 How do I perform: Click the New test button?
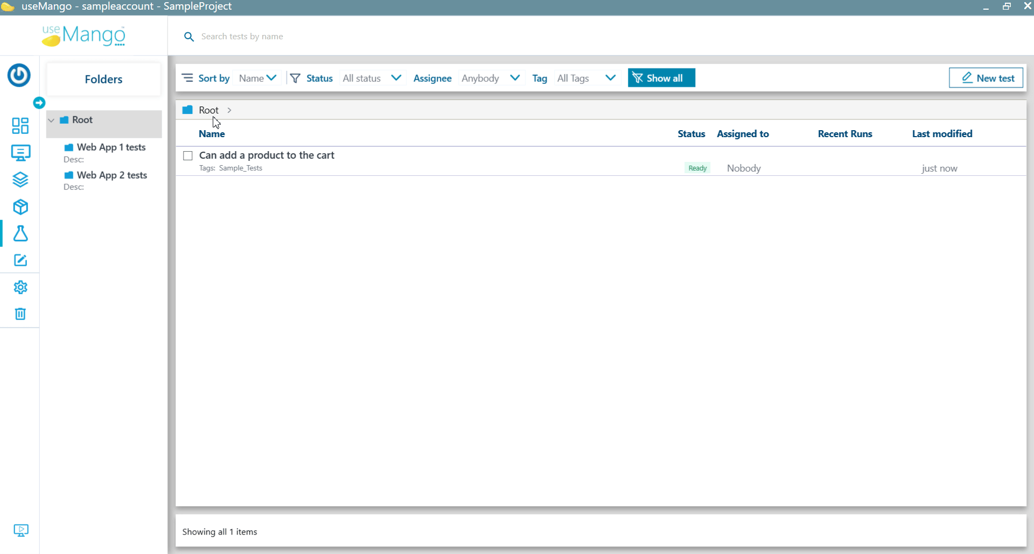coord(986,79)
